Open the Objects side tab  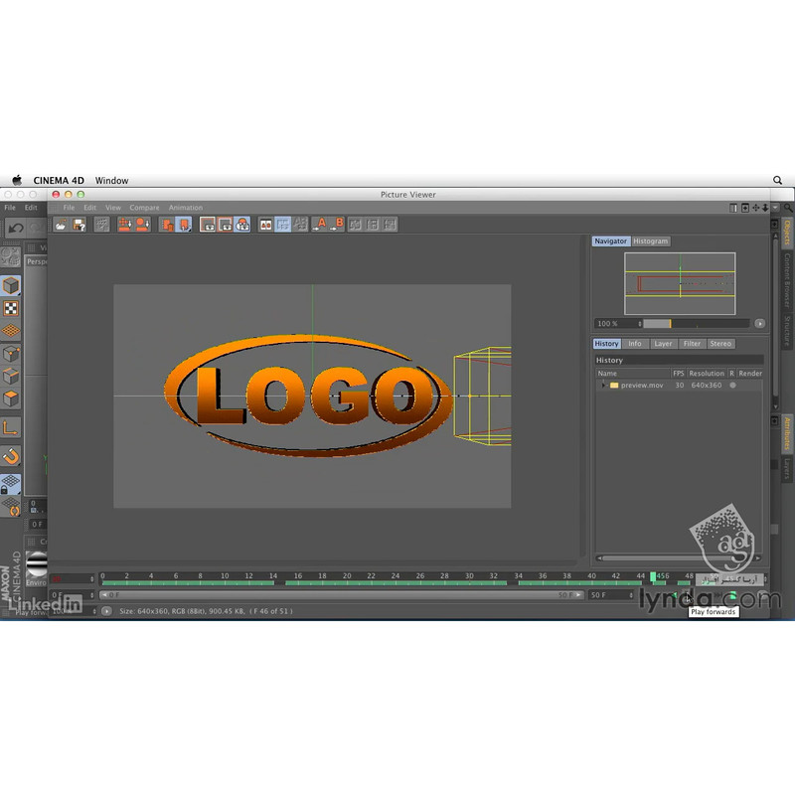(x=787, y=233)
